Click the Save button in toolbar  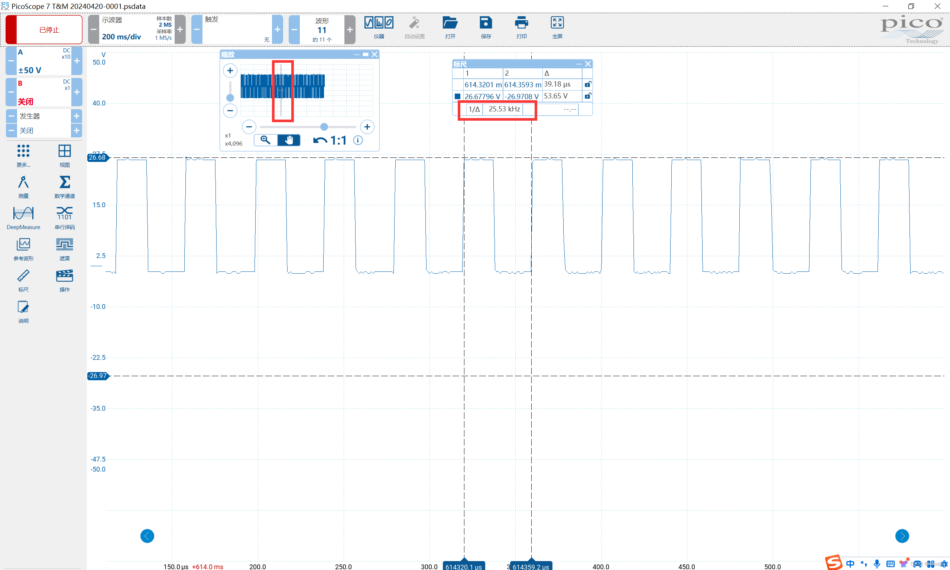[486, 27]
